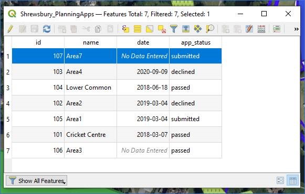Select row number 6 header

pos(8,135)
